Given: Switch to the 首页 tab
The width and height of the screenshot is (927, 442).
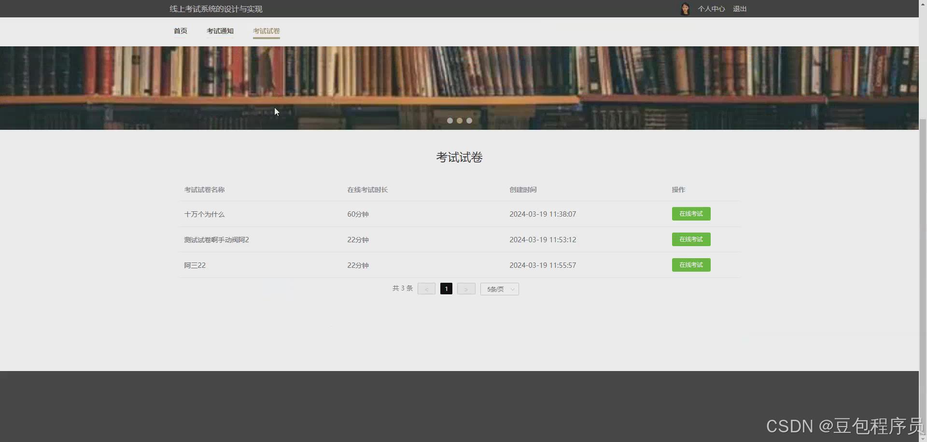Looking at the screenshot, I should (180, 30).
